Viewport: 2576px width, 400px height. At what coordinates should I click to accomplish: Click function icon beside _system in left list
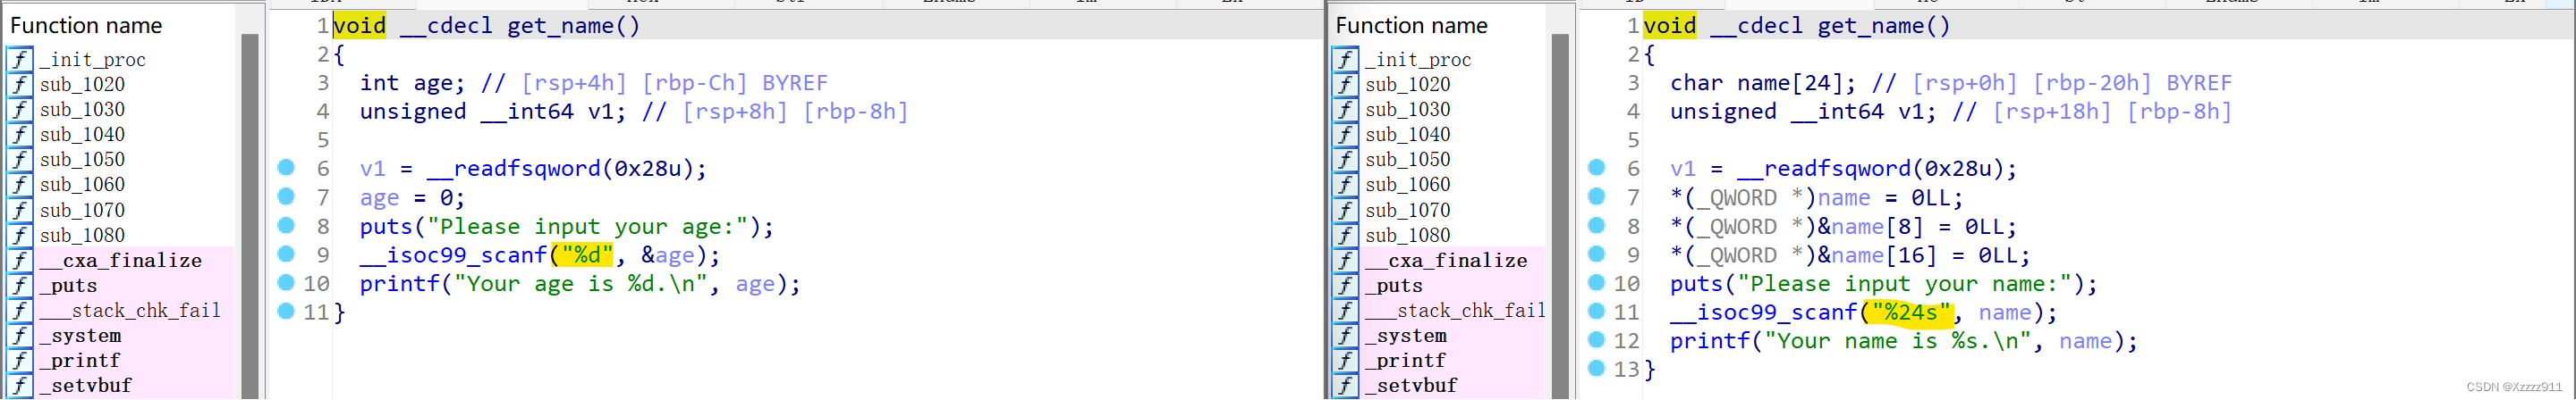pyautogui.click(x=20, y=336)
